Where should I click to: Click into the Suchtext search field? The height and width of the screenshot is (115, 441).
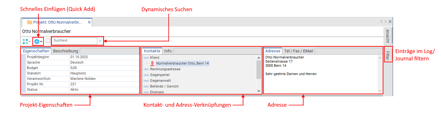(74, 41)
